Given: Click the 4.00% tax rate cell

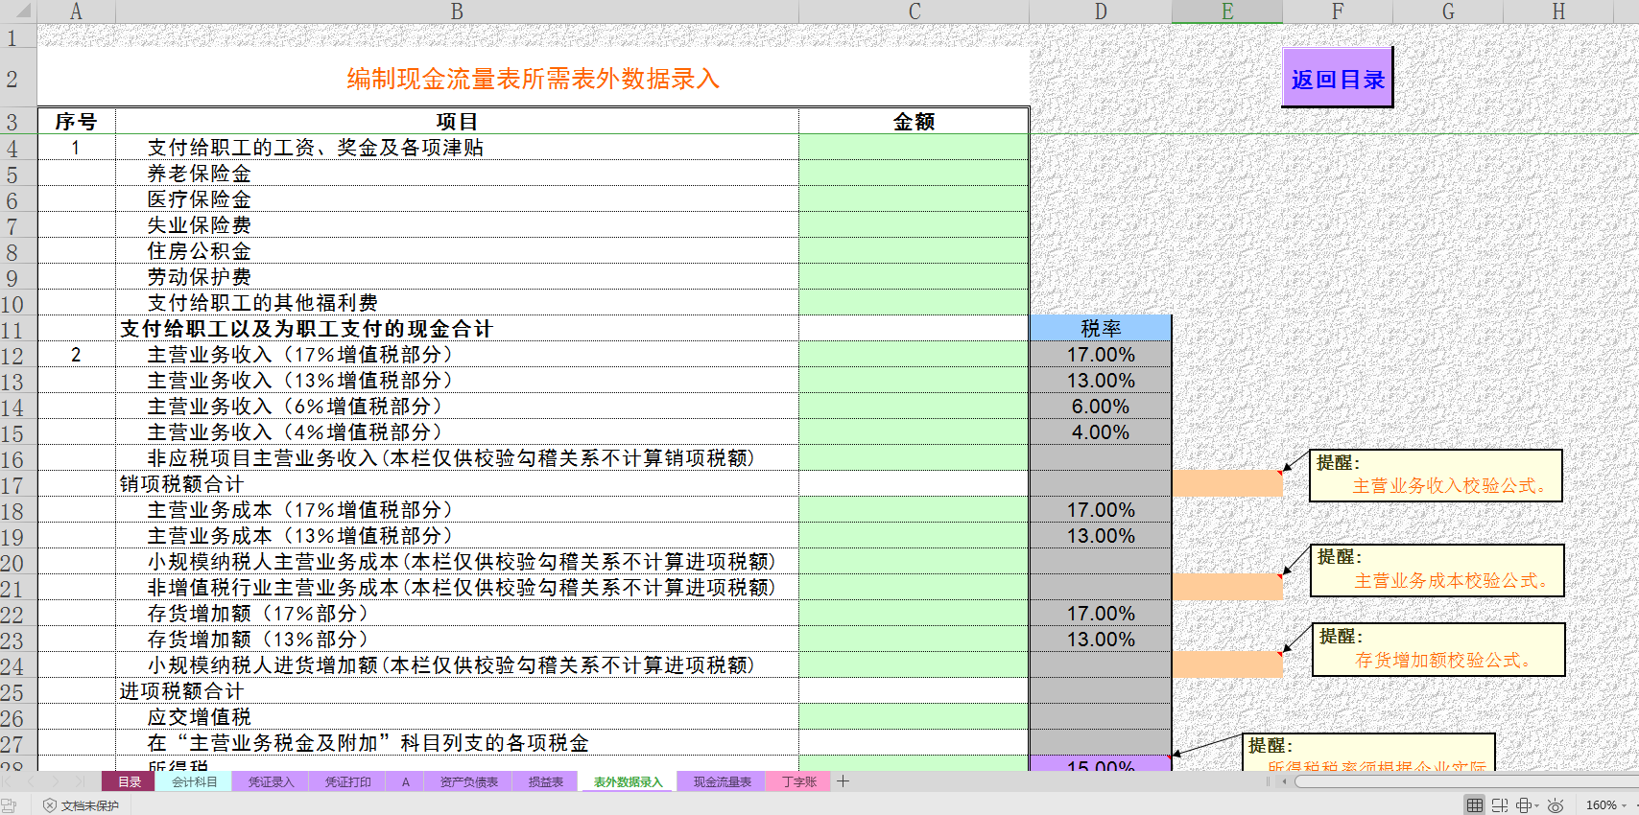Looking at the screenshot, I should pyautogui.click(x=1101, y=432).
